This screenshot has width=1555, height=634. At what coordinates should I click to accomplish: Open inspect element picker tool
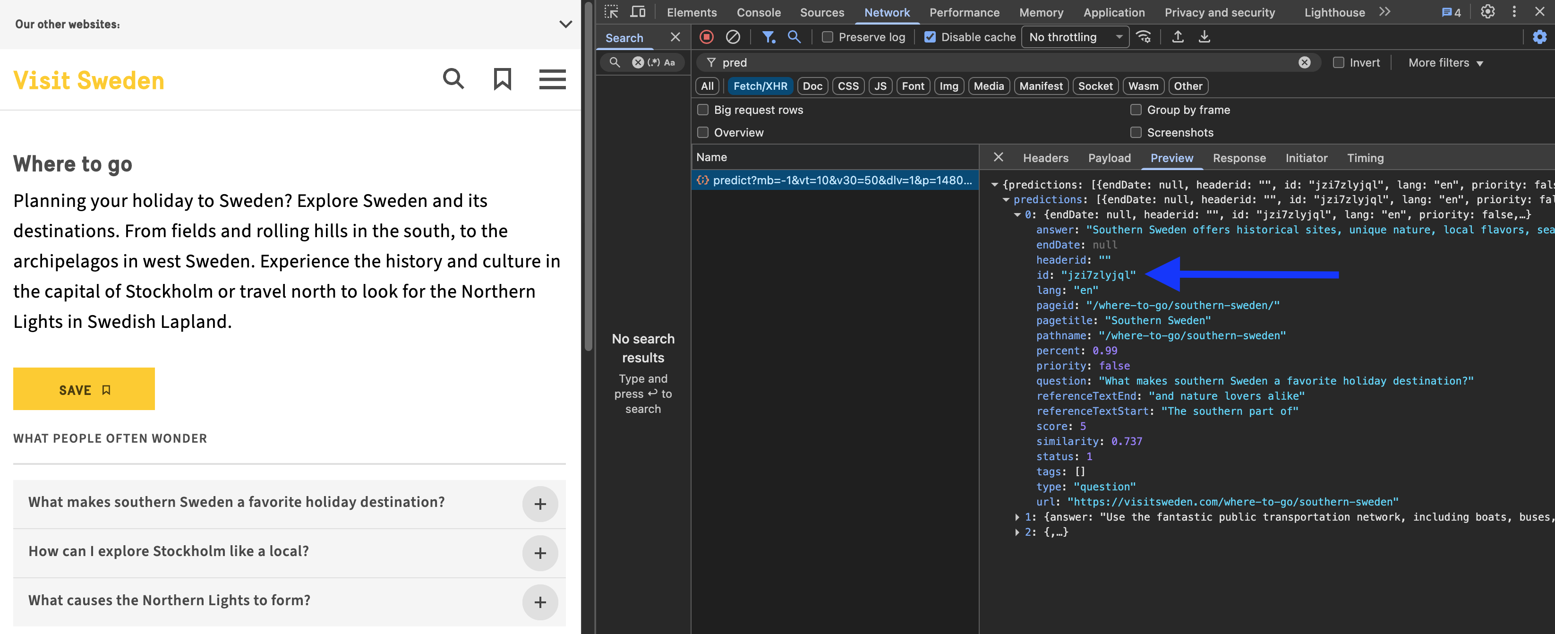611,12
